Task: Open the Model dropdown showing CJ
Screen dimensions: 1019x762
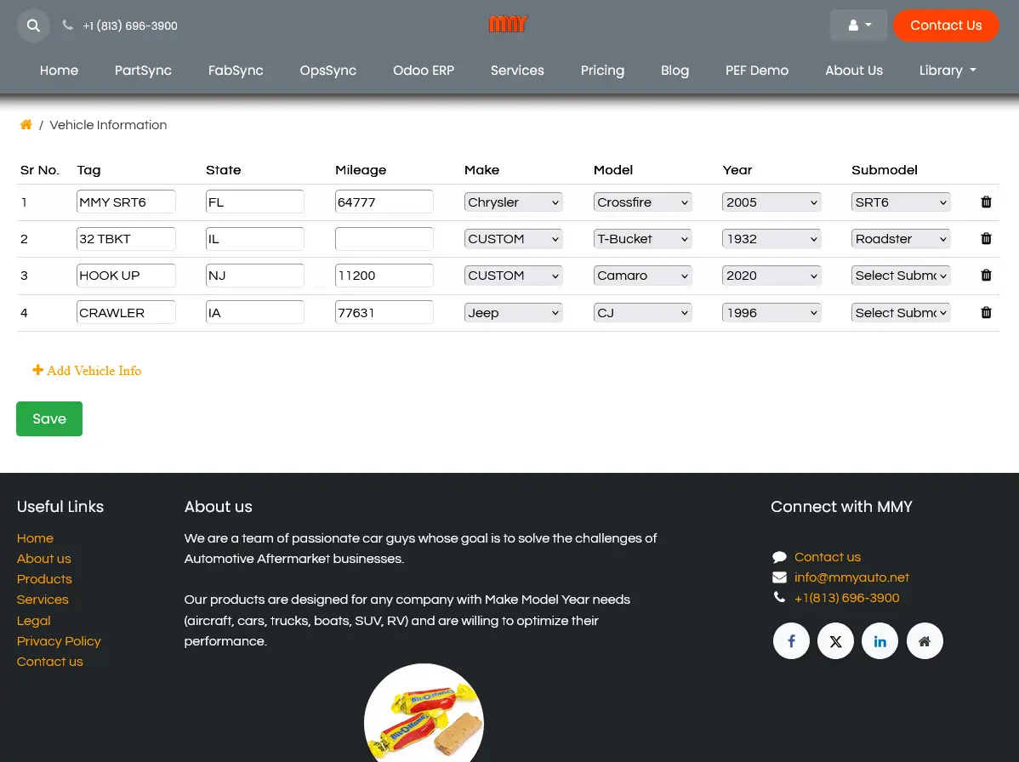Action: click(642, 313)
